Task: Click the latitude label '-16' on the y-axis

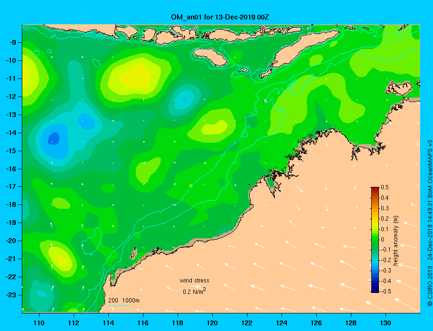Action: coord(11,169)
